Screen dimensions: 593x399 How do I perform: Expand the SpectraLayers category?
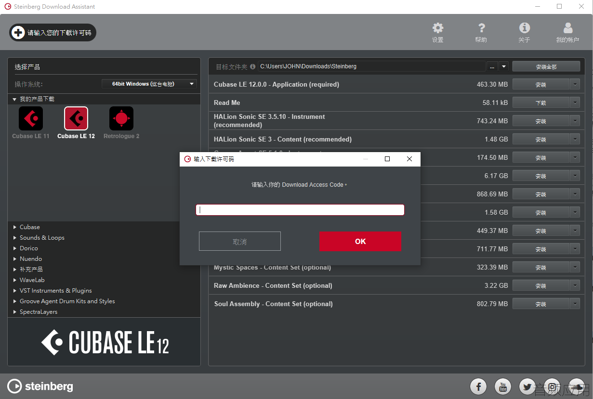click(x=15, y=312)
